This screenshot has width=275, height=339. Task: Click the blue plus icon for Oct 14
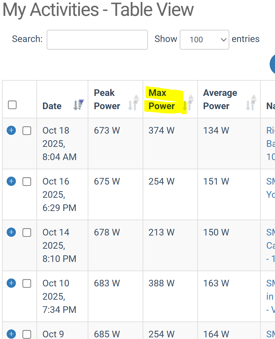point(11,232)
